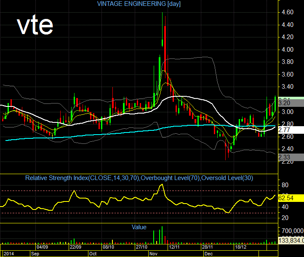Click the 4.00 price axis label
The height and width of the screenshot is (257, 304).
coord(287,50)
